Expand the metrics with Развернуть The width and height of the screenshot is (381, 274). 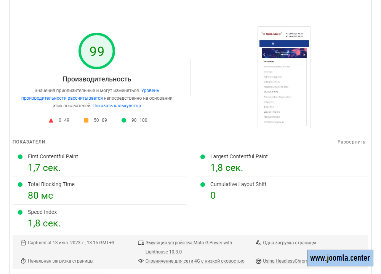pos(351,142)
